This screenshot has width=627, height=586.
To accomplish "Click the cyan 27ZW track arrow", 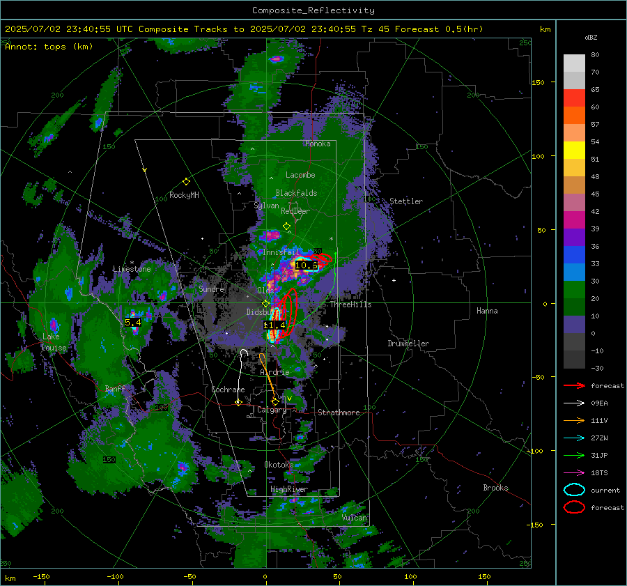I will tap(574, 438).
